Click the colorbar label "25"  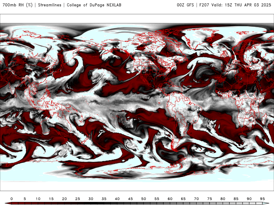pyautogui.click(x=78, y=199)
